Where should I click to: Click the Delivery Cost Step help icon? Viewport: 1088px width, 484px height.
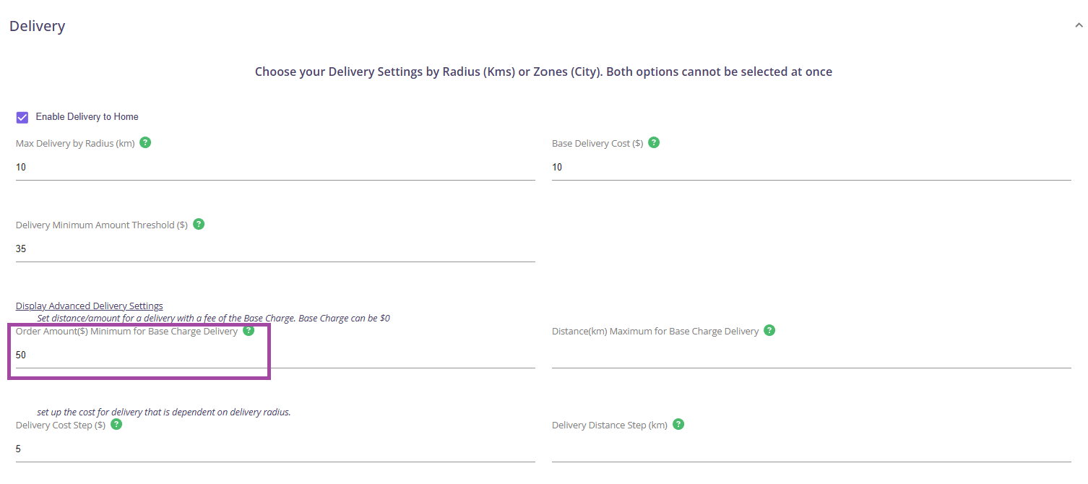click(116, 424)
